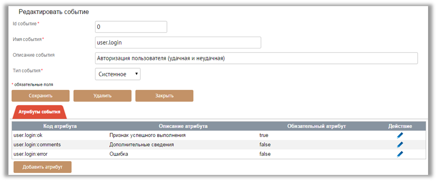Focus the Имя события field containing user.login
The width and height of the screenshot is (437, 181).
178,43
